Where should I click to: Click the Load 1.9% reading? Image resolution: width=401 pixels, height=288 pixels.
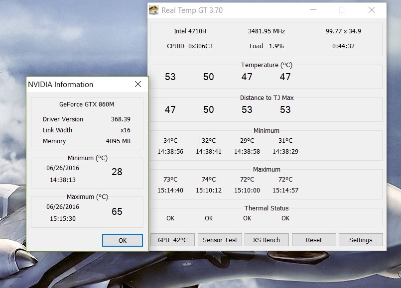click(x=267, y=46)
